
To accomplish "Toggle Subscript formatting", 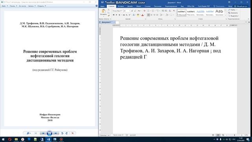I will pyautogui.click(x=127, y=15).
